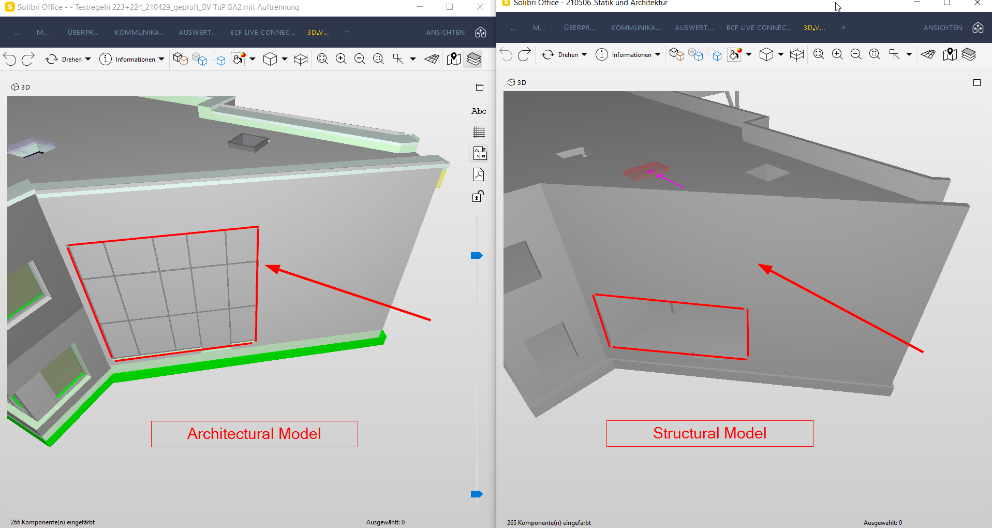Toggle floor grid icon in left window
This screenshot has height=528, width=992.
pos(432,59)
